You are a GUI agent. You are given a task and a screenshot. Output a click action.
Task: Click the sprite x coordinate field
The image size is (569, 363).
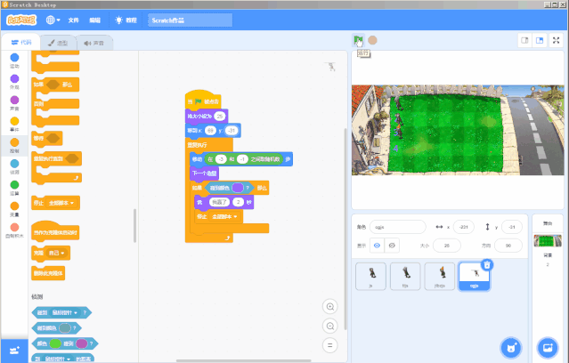click(464, 227)
